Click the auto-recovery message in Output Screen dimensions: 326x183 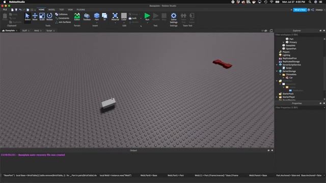pyautogui.click(x=33, y=155)
